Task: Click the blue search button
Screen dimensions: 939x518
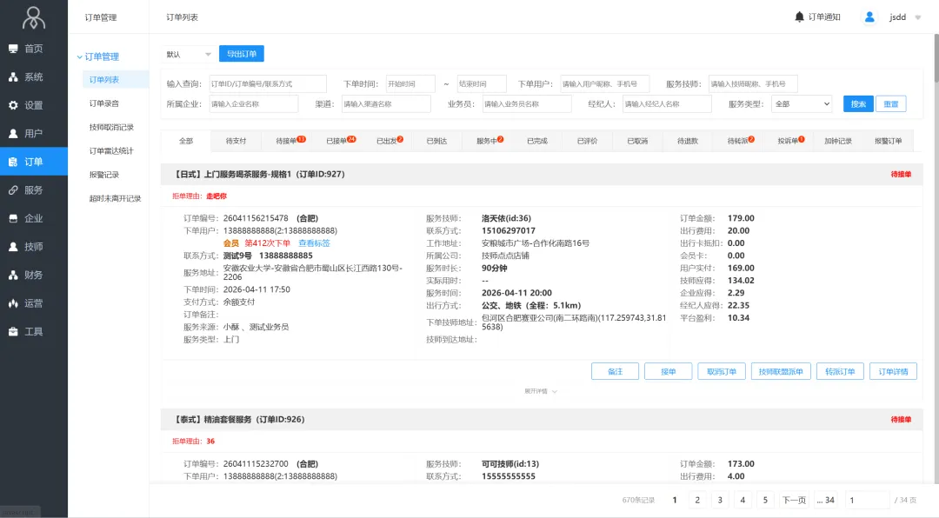Action: tap(857, 103)
